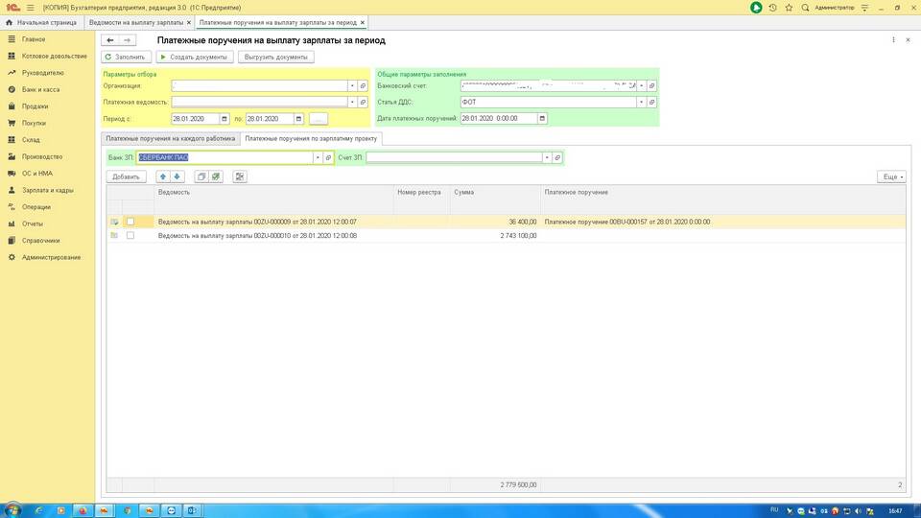The width and height of the screenshot is (921, 518).
Task: Open the search magnifier in title bar
Action: (x=805, y=8)
